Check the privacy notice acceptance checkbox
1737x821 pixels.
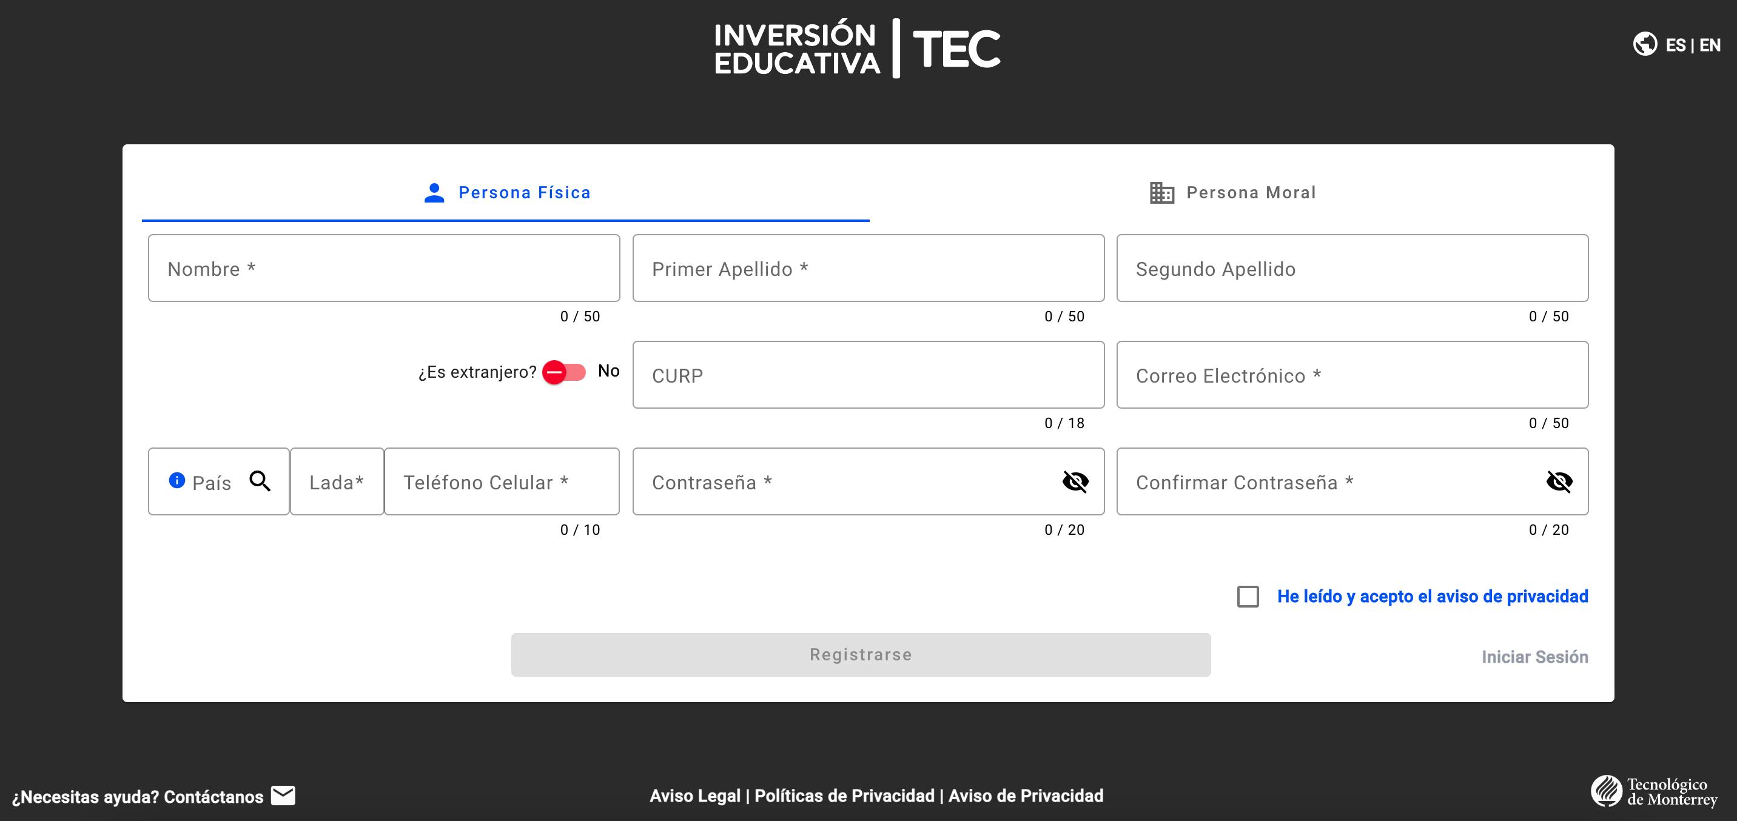(1248, 597)
